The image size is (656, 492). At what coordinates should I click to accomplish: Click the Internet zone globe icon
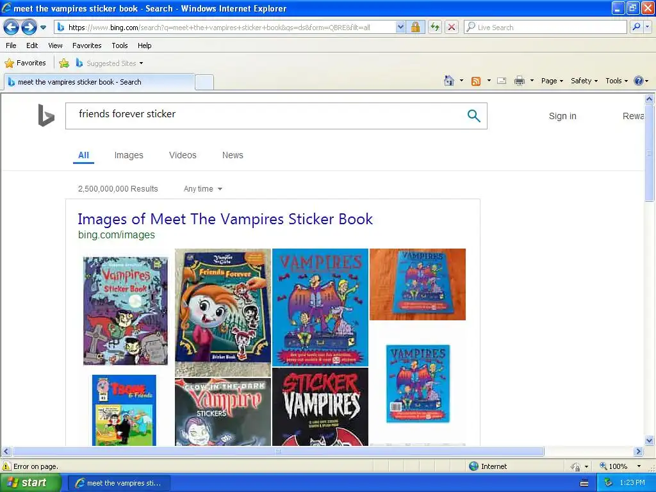(473, 466)
